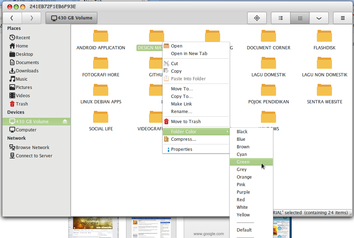354x238 pixels.
Task: Select the SENTRA WEBSITE folder
Action: pyautogui.click(x=324, y=94)
